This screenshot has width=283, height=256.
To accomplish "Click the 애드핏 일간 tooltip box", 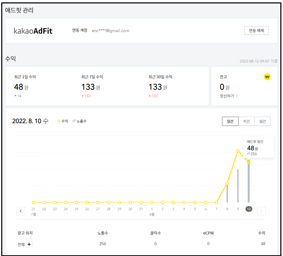I will (259, 147).
